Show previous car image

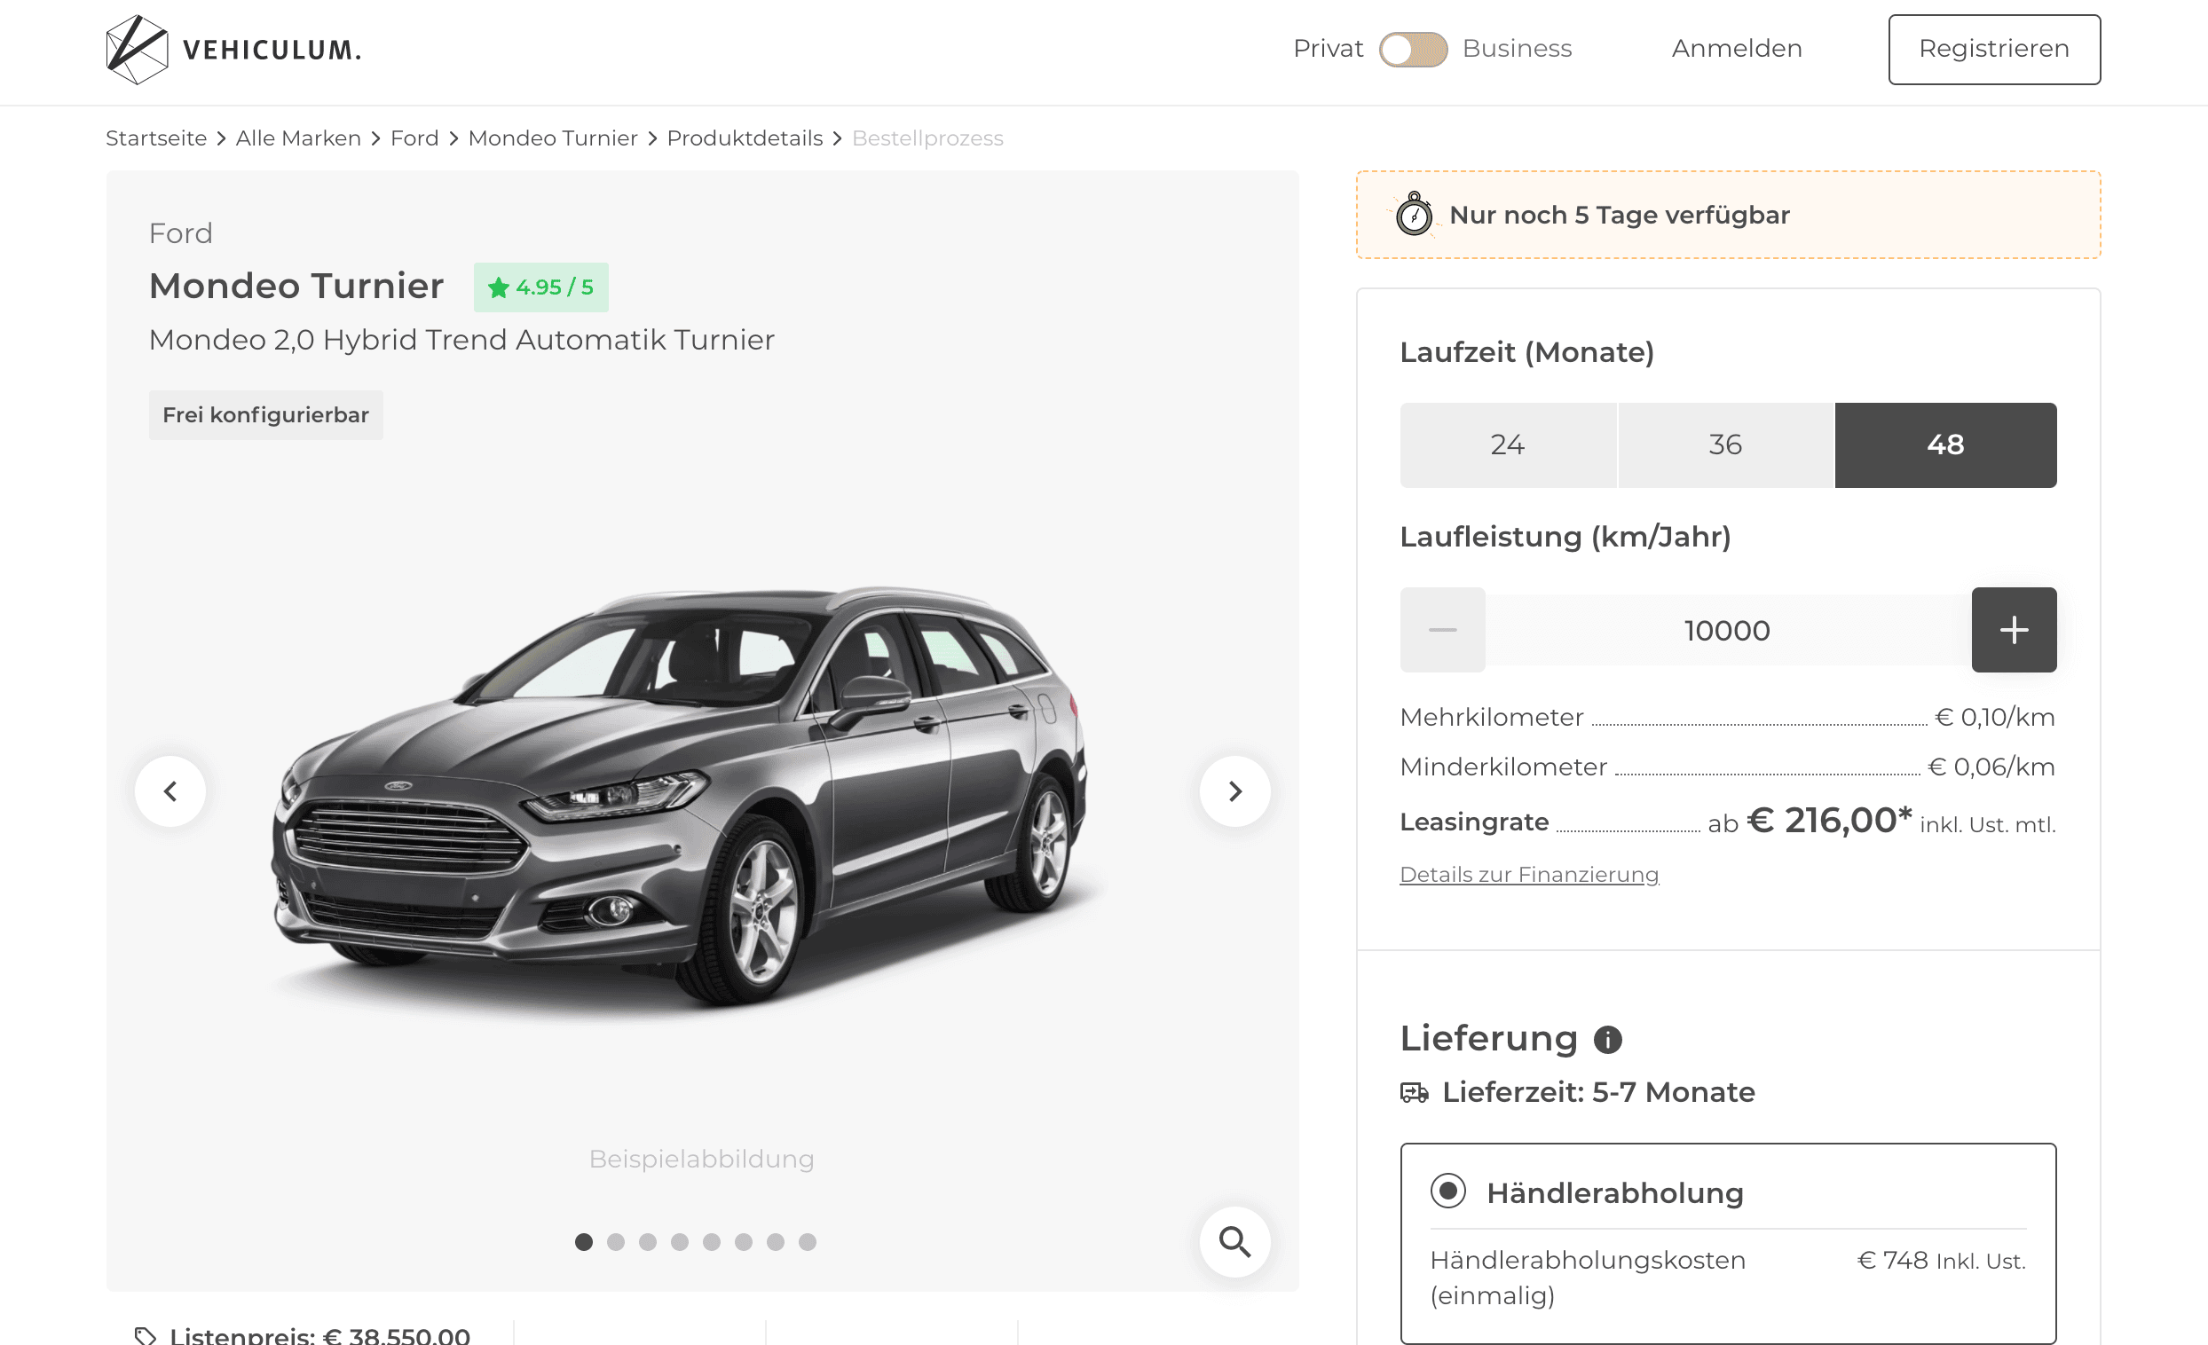point(170,791)
